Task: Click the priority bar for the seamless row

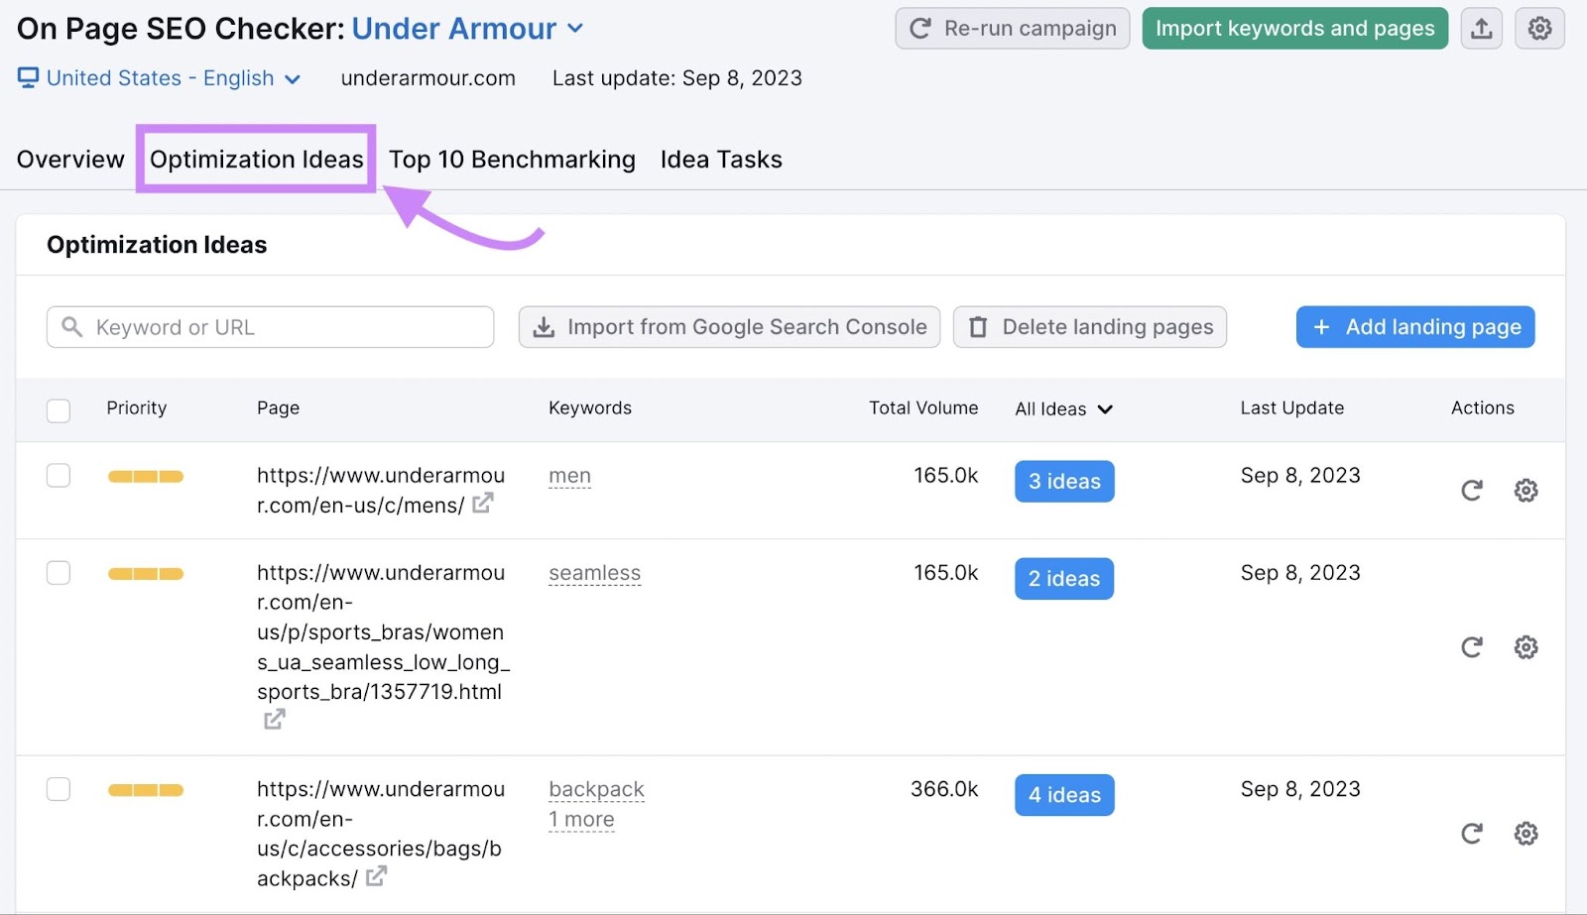Action: tap(146, 574)
